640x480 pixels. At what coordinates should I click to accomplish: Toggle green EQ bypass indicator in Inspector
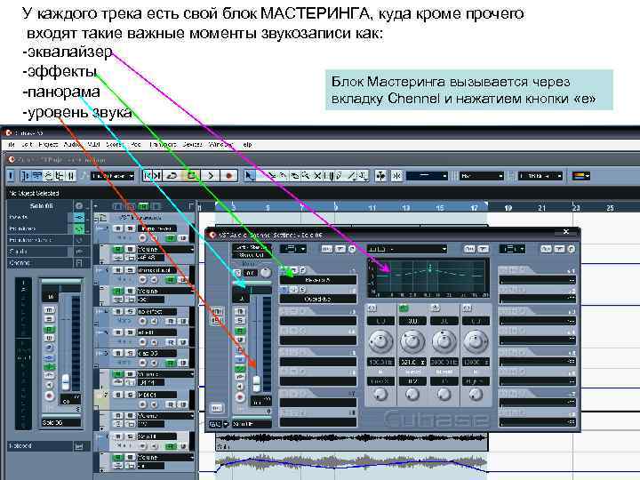[79, 228]
